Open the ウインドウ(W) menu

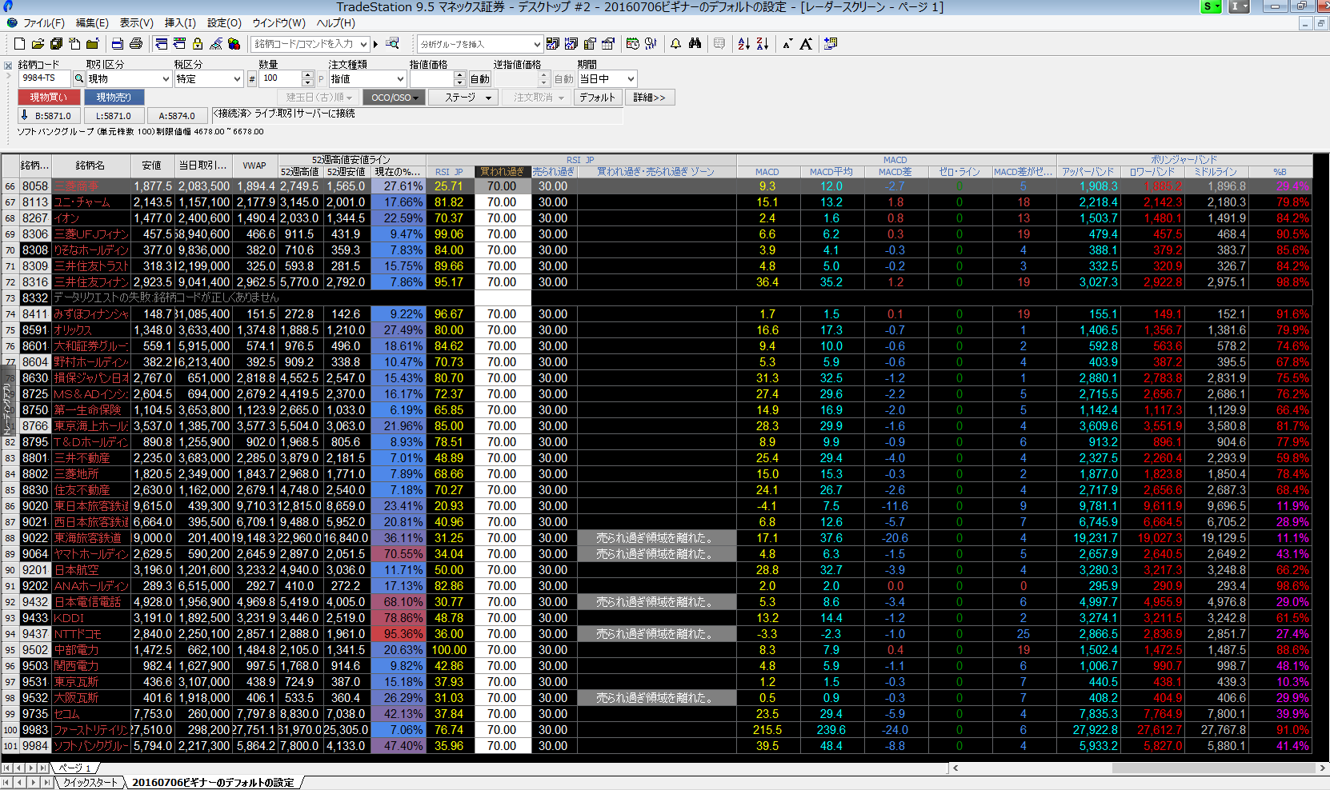pyautogui.click(x=278, y=23)
